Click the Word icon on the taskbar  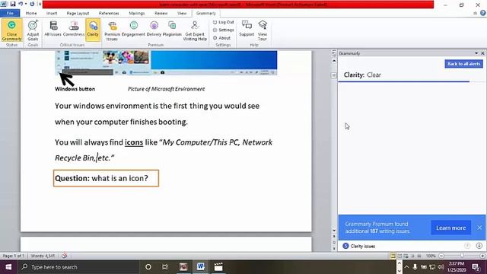click(x=201, y=266)
